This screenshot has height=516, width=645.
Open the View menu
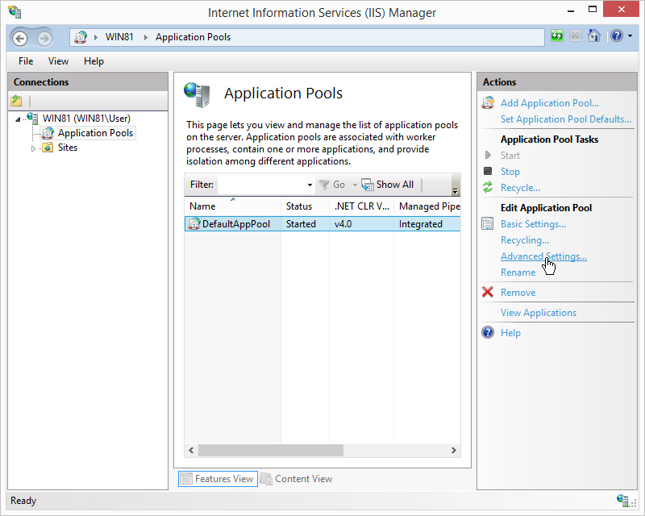point(58,61)
